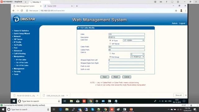Click the Index input field
The image size is (199, 112).
(x=127, y=34)
